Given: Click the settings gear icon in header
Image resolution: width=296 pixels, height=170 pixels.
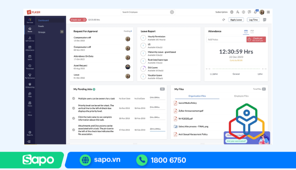Looking at the screenshot, I should (232, 12).
